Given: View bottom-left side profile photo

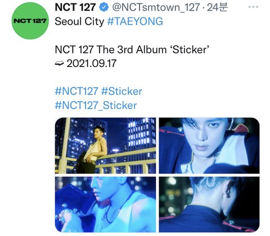Looking at the screenshot, I should 105,205.
